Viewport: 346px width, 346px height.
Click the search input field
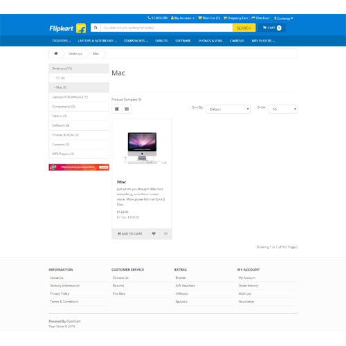tap(166, 28)
